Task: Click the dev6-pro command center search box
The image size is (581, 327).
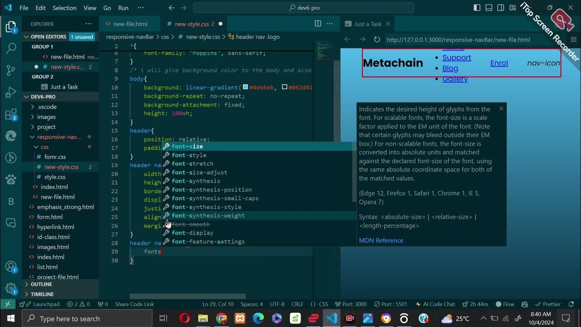Action: point(304,8)
